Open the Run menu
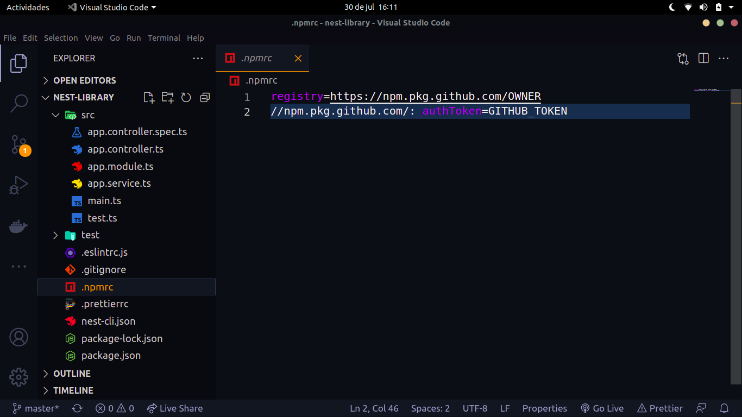This screenshot has width=742, height=417. (x=134, y=38)
